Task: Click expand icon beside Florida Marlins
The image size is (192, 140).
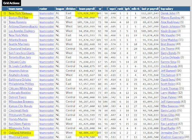Action: [x=5, y=119]
